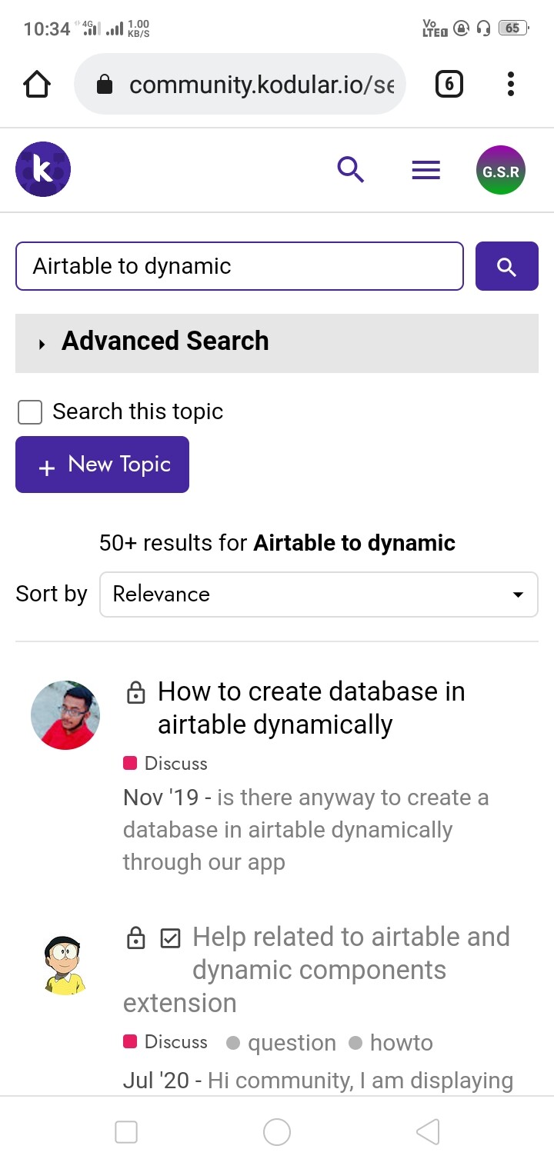Open the hamburger menu in the header
Screen dimensions: 554x1169
coord(426,170)
